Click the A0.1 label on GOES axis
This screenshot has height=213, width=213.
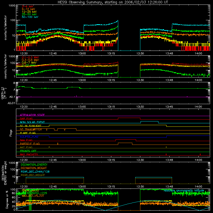[12, 97]
